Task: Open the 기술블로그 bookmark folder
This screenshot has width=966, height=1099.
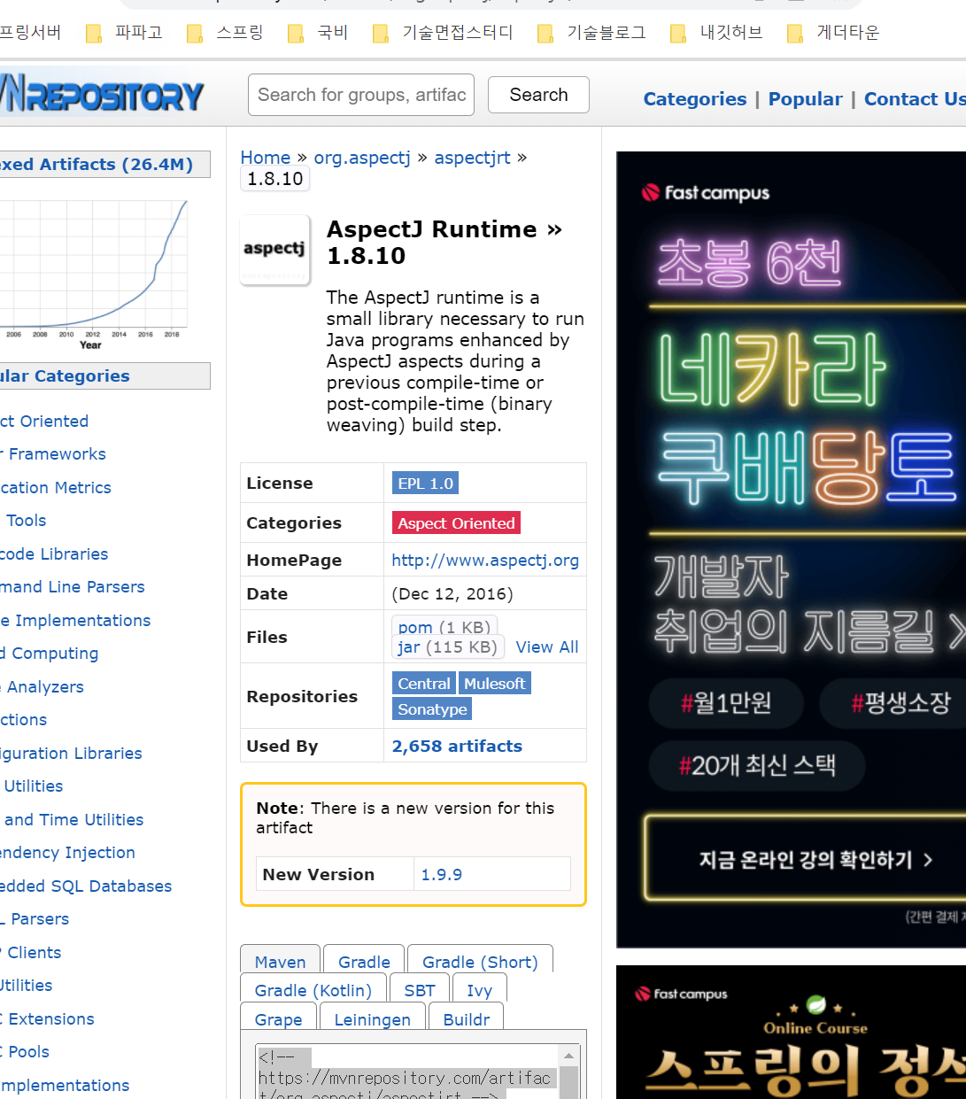Action: click(591, 33)
